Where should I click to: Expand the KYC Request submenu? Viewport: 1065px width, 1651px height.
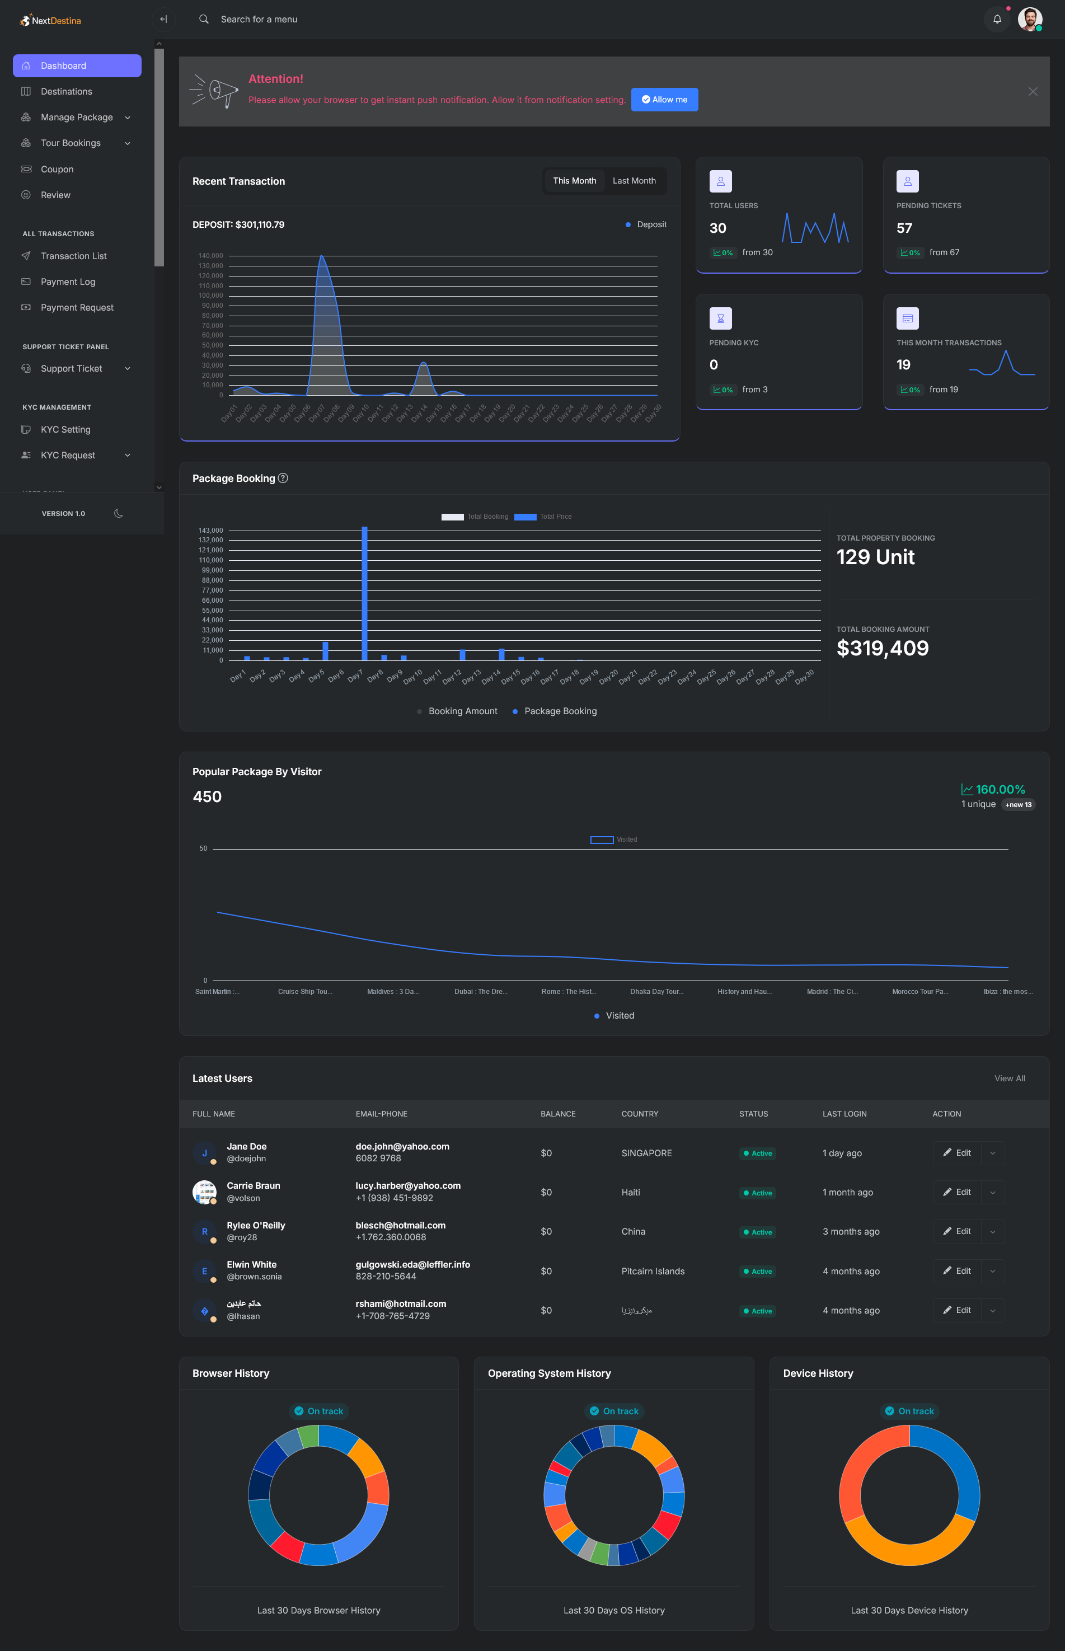point(127,455)
